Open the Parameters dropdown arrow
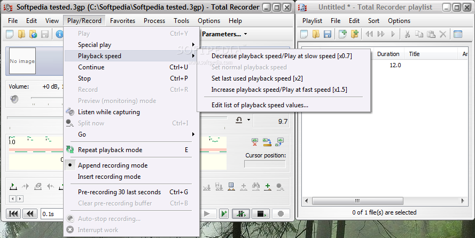 (x=245, y=34)
